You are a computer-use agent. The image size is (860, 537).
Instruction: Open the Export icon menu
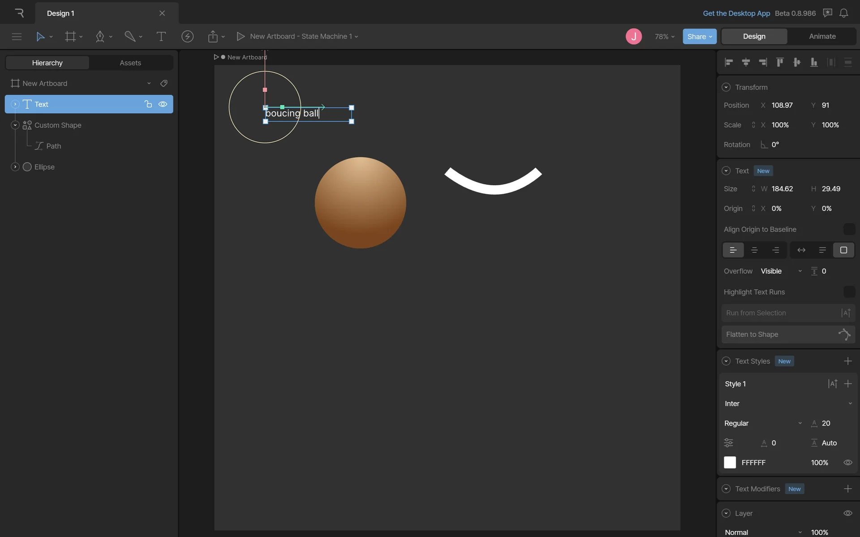[213, 36]
